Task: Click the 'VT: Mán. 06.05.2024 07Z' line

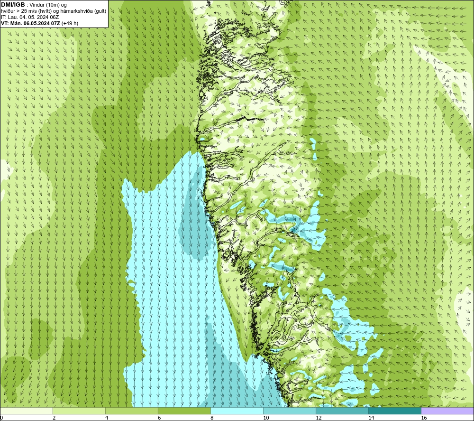Action: [30, 23]
